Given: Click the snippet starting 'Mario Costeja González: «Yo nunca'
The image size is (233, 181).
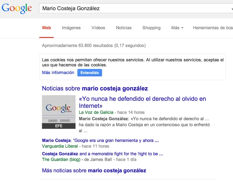Looking at the screenshot, I should tap(144, 125).
